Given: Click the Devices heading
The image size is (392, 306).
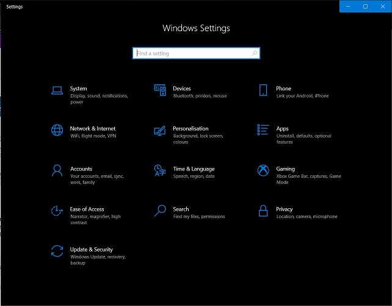Looking at the screenshot, I should pos(182,89).
